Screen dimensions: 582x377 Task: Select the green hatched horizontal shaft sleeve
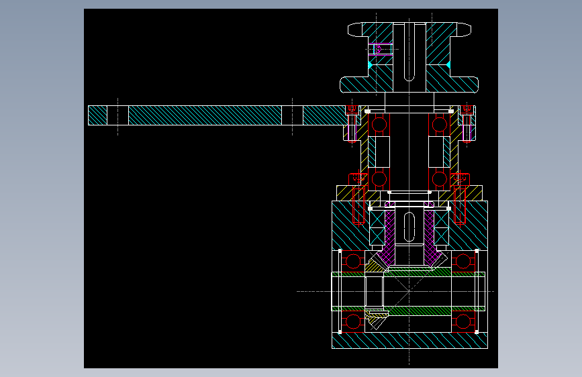408,292
